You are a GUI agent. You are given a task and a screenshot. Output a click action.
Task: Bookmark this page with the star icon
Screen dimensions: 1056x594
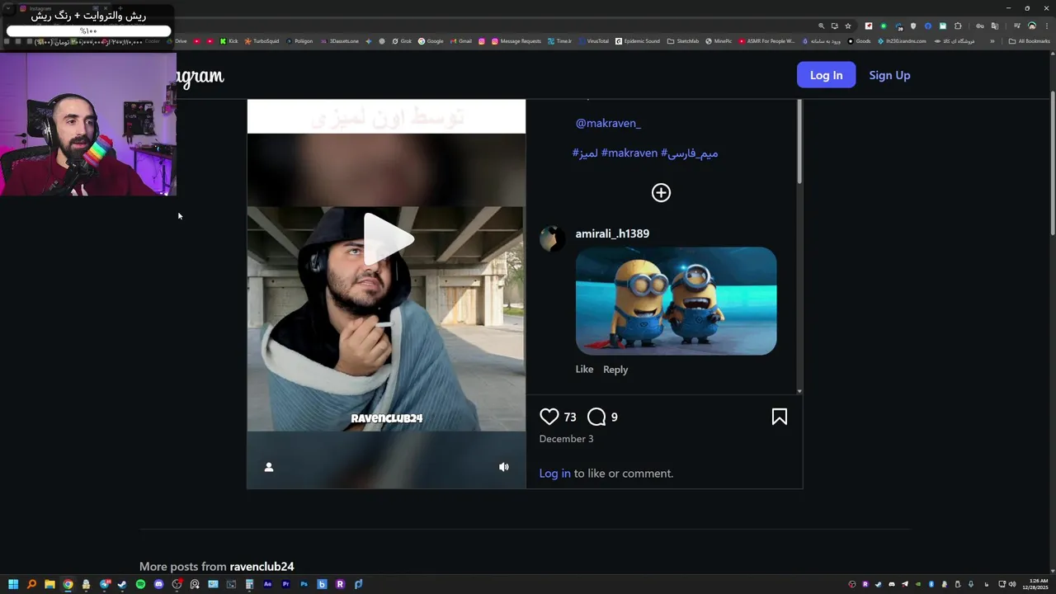[848, 26]
